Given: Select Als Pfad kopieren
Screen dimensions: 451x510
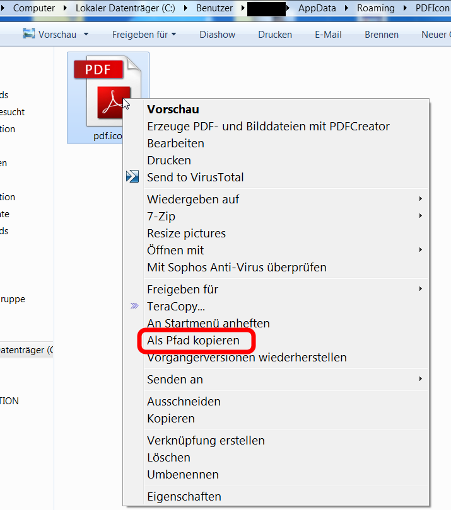Looking at the screenshot, I should tap(194, 341).
